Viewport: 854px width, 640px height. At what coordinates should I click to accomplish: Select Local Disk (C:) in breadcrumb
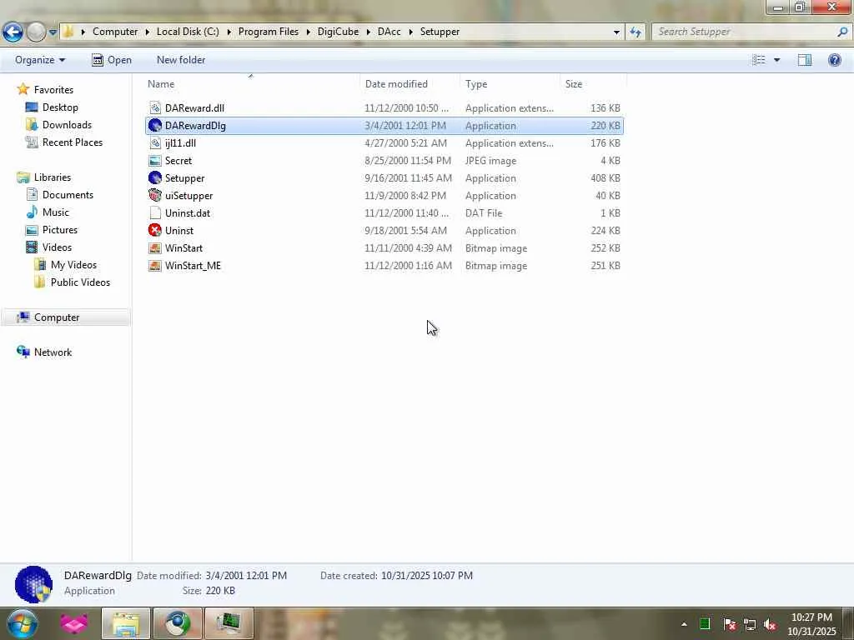[x=188, y=32]
